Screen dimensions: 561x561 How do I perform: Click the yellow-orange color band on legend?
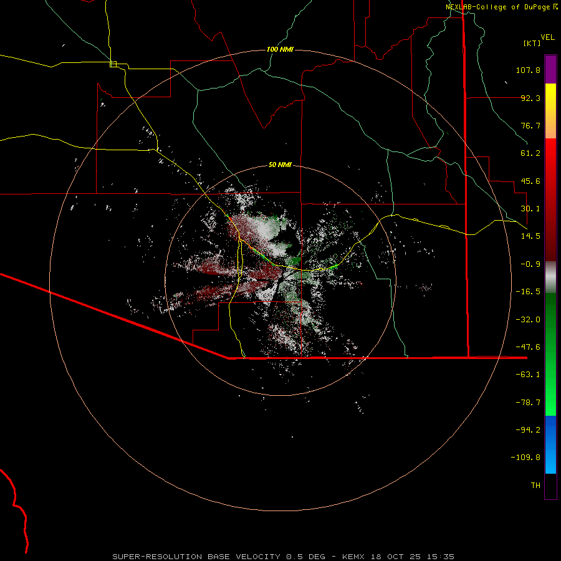(x=550, y=111)
